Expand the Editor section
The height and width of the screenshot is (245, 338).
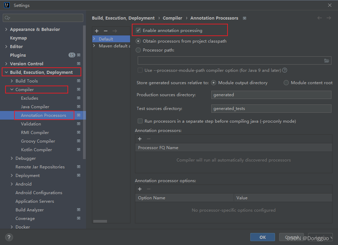click(x=6, y=46)
